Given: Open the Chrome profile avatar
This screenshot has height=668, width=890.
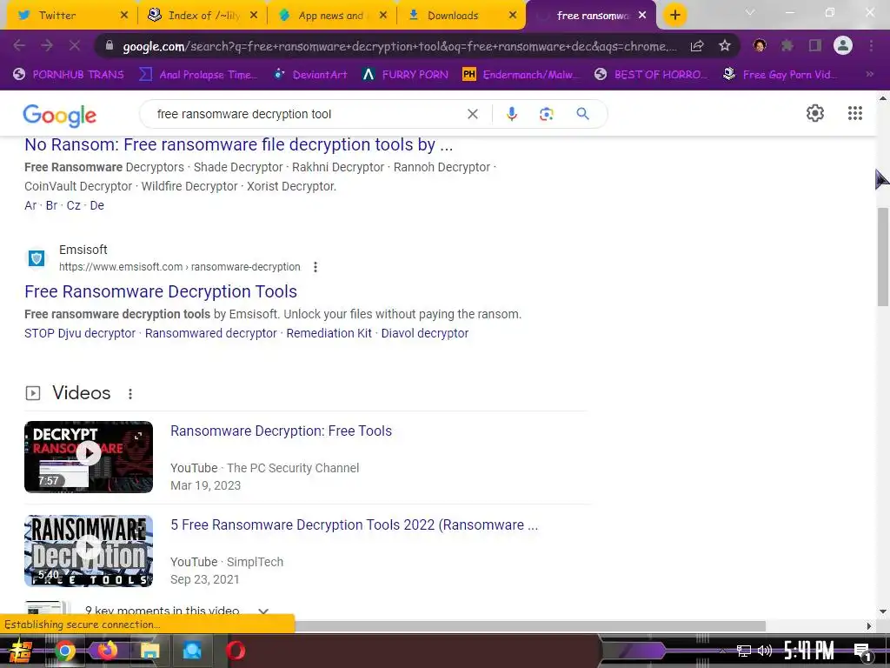Looking at the screenshot, I should [843, 45].
